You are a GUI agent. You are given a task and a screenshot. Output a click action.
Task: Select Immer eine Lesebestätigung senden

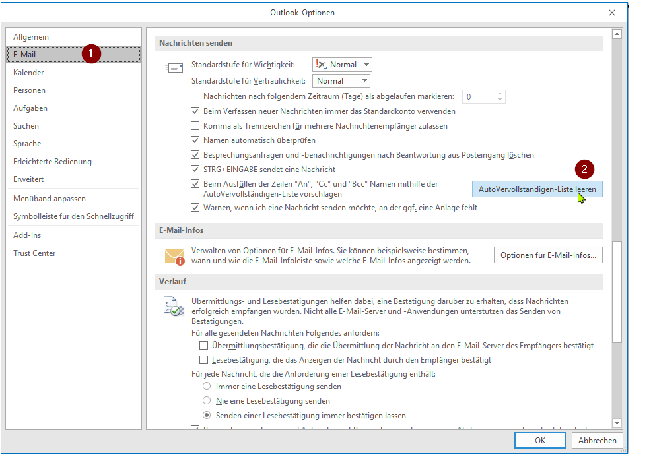coord(207,387)
